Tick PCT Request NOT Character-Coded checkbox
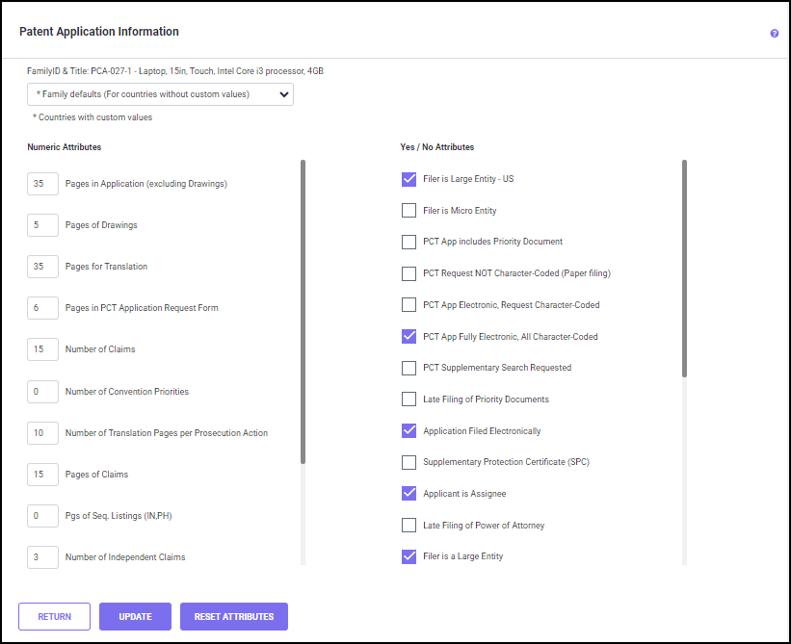 click(409, 273)
